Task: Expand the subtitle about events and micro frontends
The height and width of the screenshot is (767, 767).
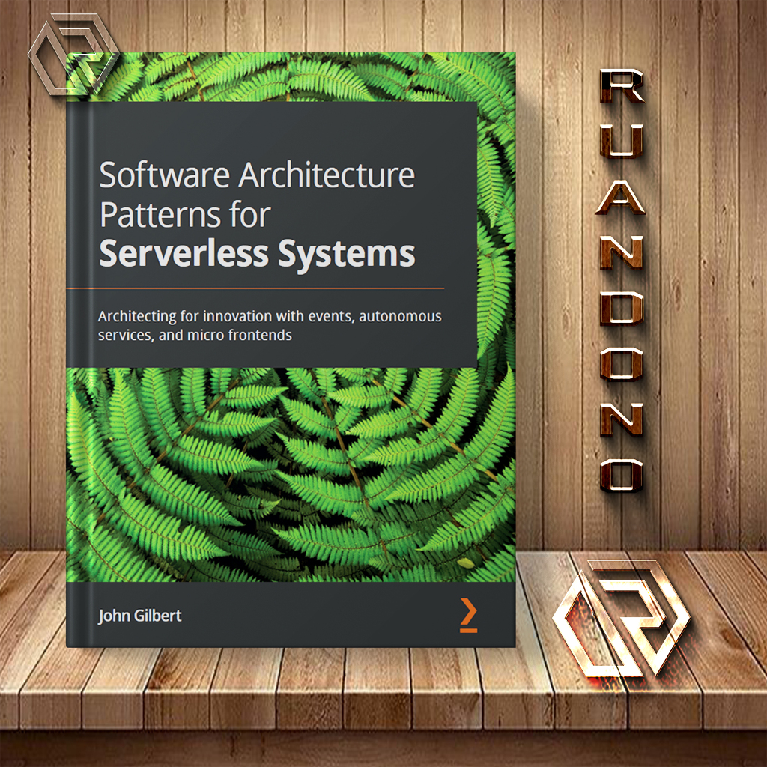Action: pyautogui.click(x=270, y=326)
